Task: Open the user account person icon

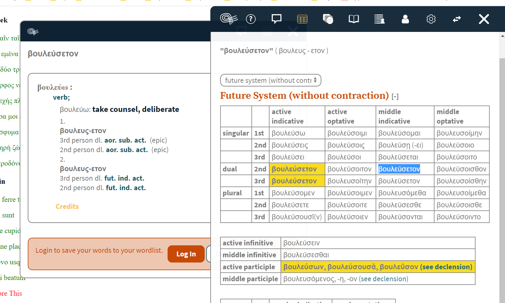Action: (405, 19)
